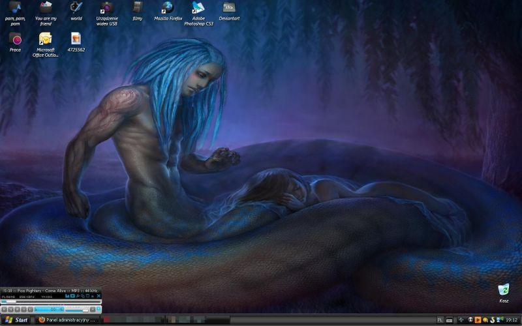
Task: Click the white S-shaped tray icon
Action: (x=493, y=320)
